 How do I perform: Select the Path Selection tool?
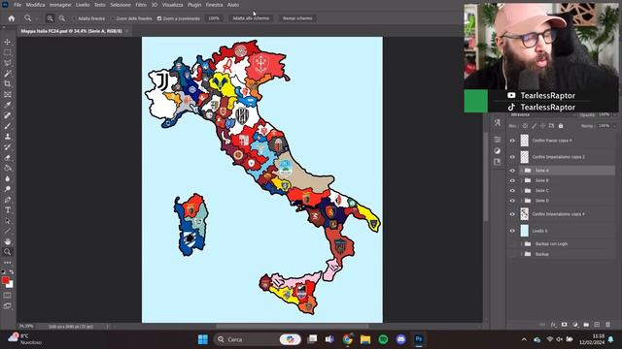(7, 220)
